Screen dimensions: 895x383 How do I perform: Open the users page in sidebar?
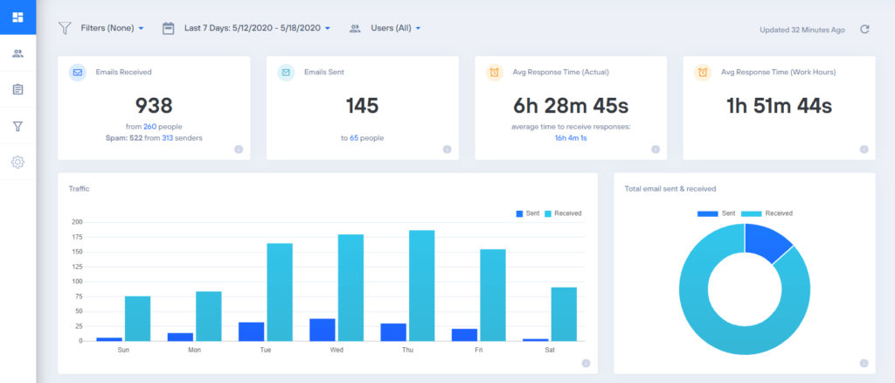tap(17, 53)
